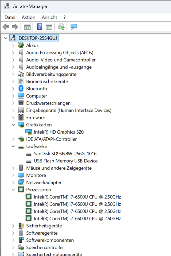Click the Netzwerkadapter network icon
The image size is (171, 256).
pos(21,182)
